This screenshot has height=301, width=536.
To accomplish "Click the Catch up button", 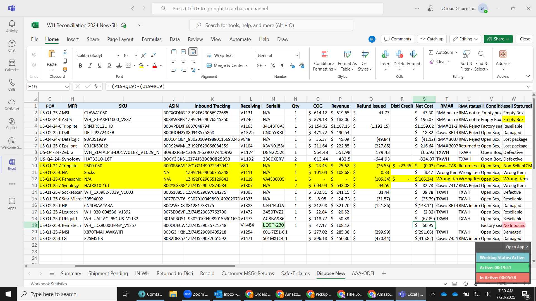I will tap(432, 39).
